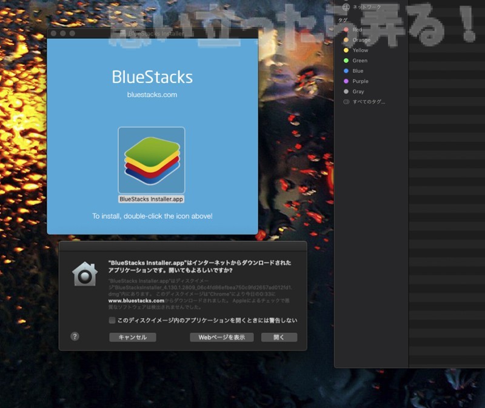Enable the don't-warn disk image checkbox

(x=112, y=320)
